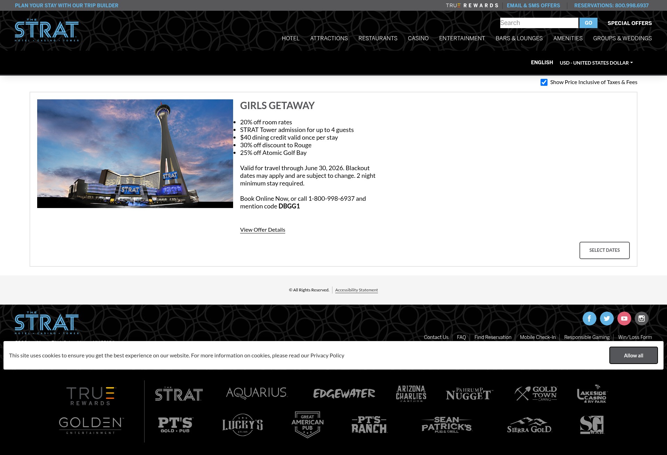Expand the USD - United States Dollar dropdown
667x455 pixels.
596,63
